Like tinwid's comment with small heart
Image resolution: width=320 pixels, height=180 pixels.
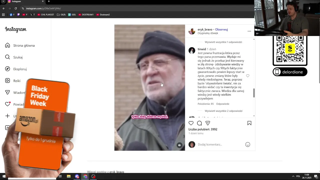(248, 76)
